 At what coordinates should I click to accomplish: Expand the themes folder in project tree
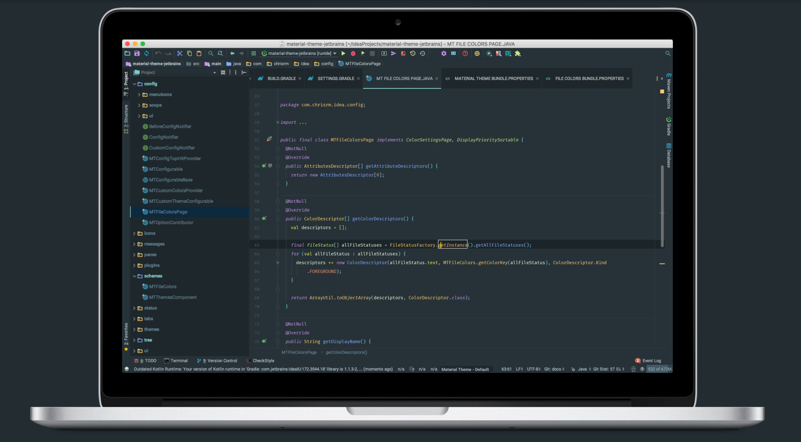pos(134,329)
